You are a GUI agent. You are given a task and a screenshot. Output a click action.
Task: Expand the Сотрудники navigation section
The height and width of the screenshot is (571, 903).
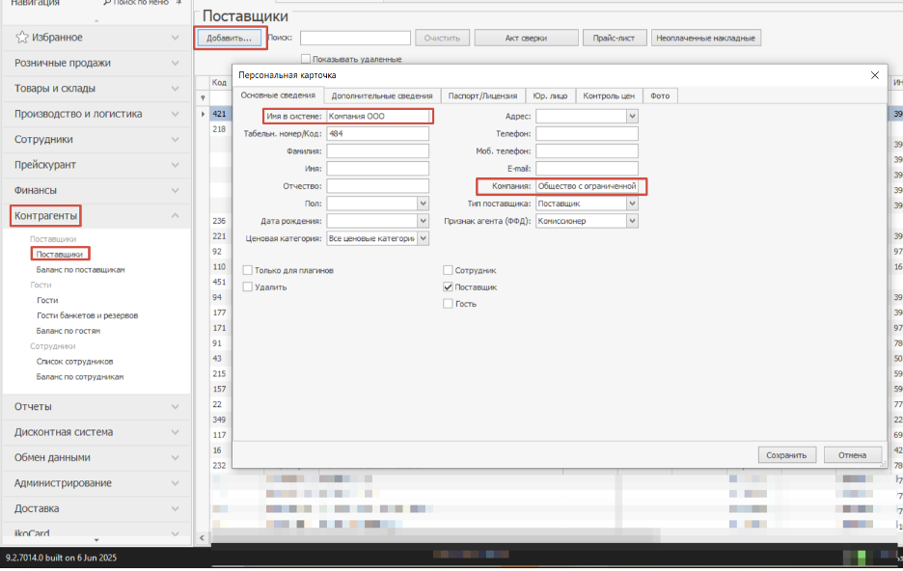pyautogui.click(x=96, y=139)
